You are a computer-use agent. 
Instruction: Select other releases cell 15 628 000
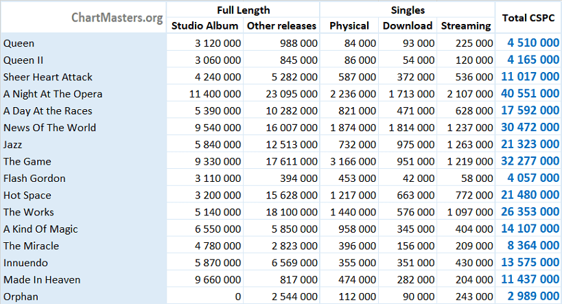point(292,196)
